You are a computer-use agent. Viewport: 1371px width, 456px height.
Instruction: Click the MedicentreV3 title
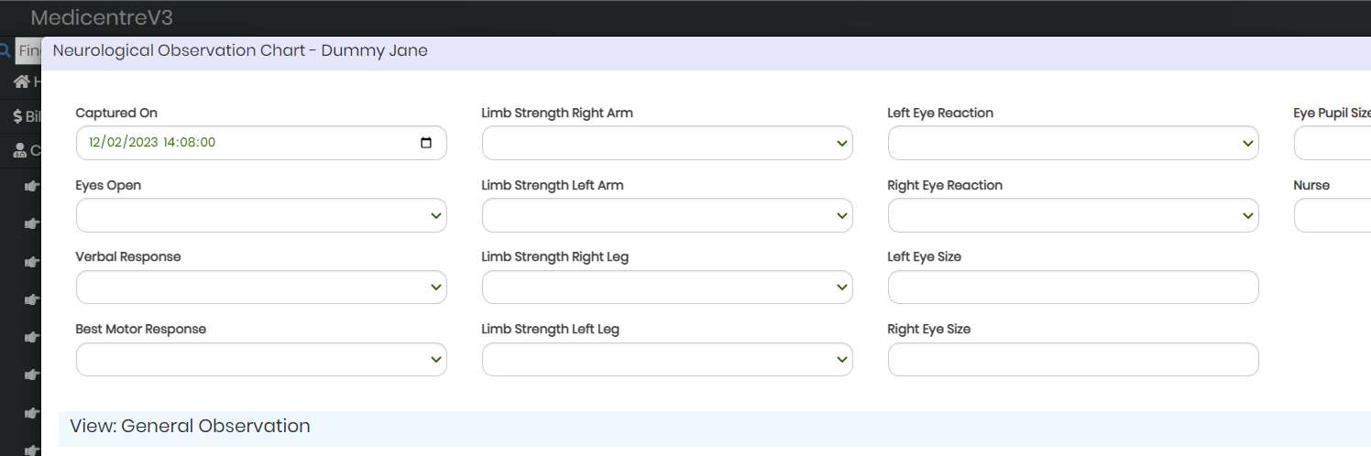tap(102, 17)
